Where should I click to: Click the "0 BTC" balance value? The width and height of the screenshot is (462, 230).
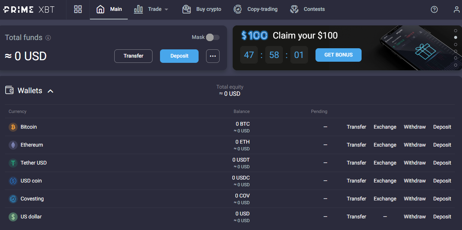[x=243, y=124]
